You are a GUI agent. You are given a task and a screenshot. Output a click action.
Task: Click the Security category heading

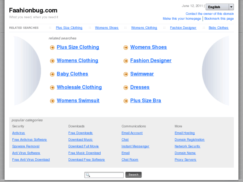pos(18,126)
